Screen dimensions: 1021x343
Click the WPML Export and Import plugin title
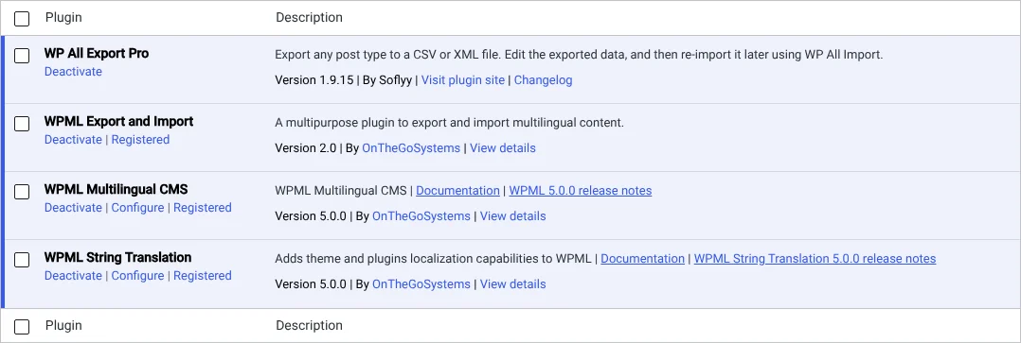point(118,122)
